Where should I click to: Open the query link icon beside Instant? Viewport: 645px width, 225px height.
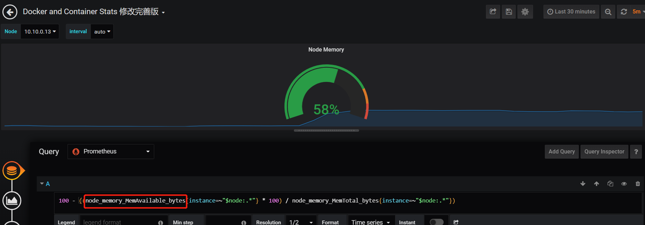456,222
